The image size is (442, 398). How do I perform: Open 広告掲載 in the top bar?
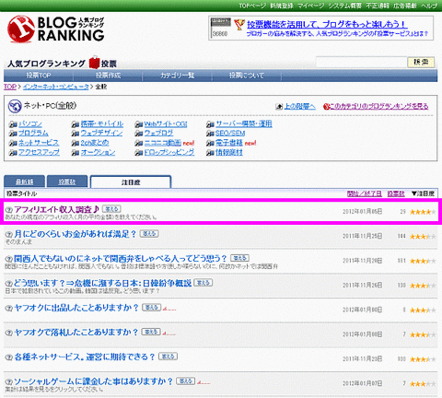click(405, 6)
